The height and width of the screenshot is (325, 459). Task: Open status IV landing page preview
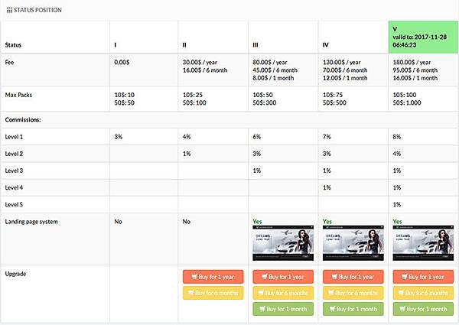[350, 244]
